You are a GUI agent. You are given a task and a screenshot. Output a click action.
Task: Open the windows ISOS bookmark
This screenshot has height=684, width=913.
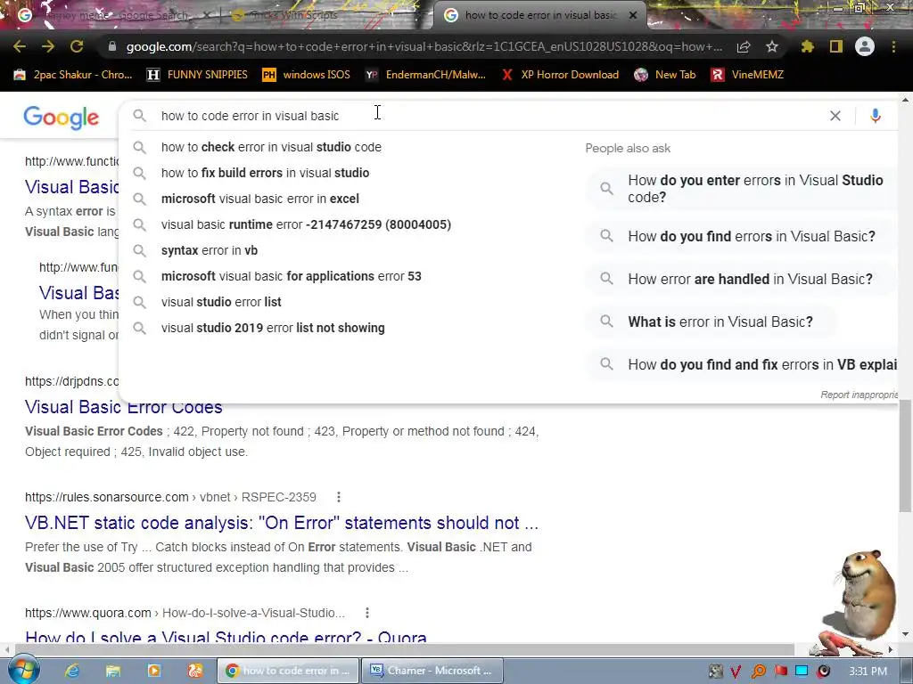click(x=307, y=75)
